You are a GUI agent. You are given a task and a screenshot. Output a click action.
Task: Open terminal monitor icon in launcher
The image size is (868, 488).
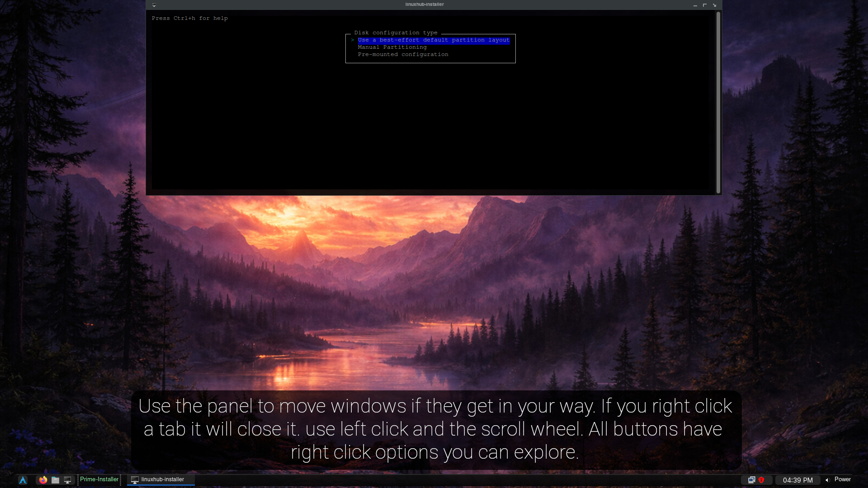(x=67, y=480)
